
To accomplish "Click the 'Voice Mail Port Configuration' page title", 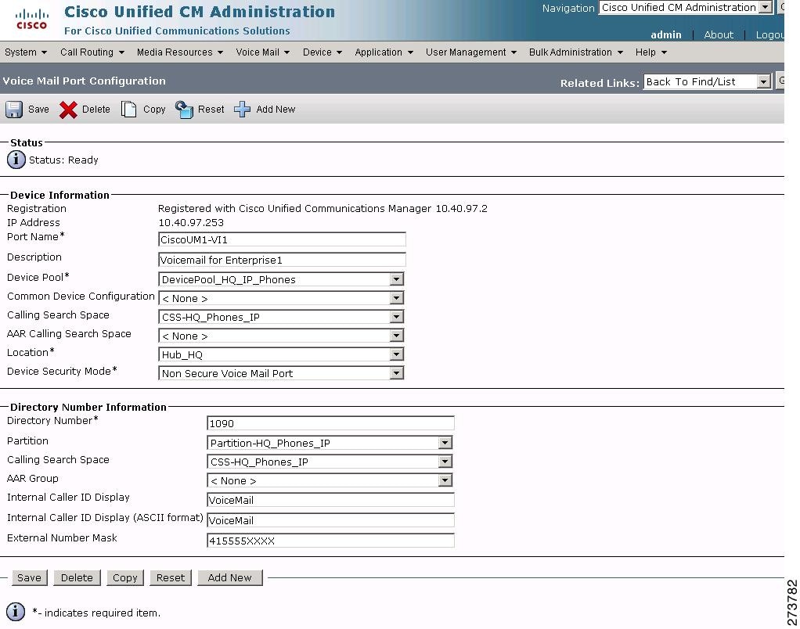I will point(85,81).
